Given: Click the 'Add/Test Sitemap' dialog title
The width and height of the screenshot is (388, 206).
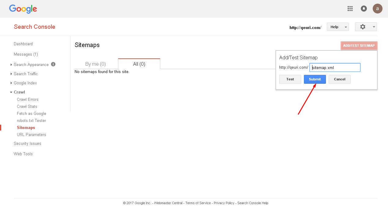Looking at the screenshot, I should click(x=298, y=57).
